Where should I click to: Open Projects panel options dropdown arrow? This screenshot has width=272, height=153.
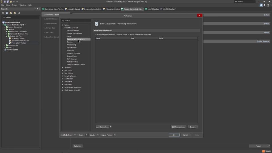pyautogui.click(x=35, y=9)
